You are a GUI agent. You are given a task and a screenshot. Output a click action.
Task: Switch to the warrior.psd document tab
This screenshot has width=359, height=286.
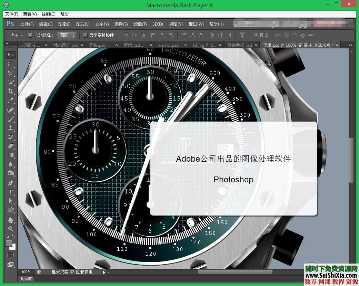[x=170, y=45]
